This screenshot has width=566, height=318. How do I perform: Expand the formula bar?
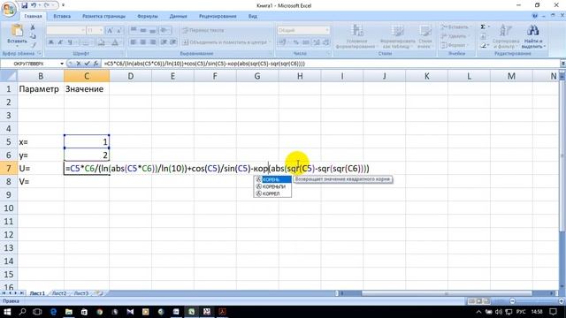pos(562,64)
